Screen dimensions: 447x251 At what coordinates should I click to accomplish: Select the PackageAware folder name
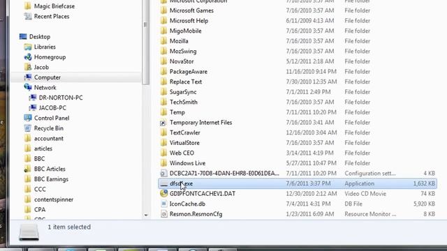pos(189,72)
